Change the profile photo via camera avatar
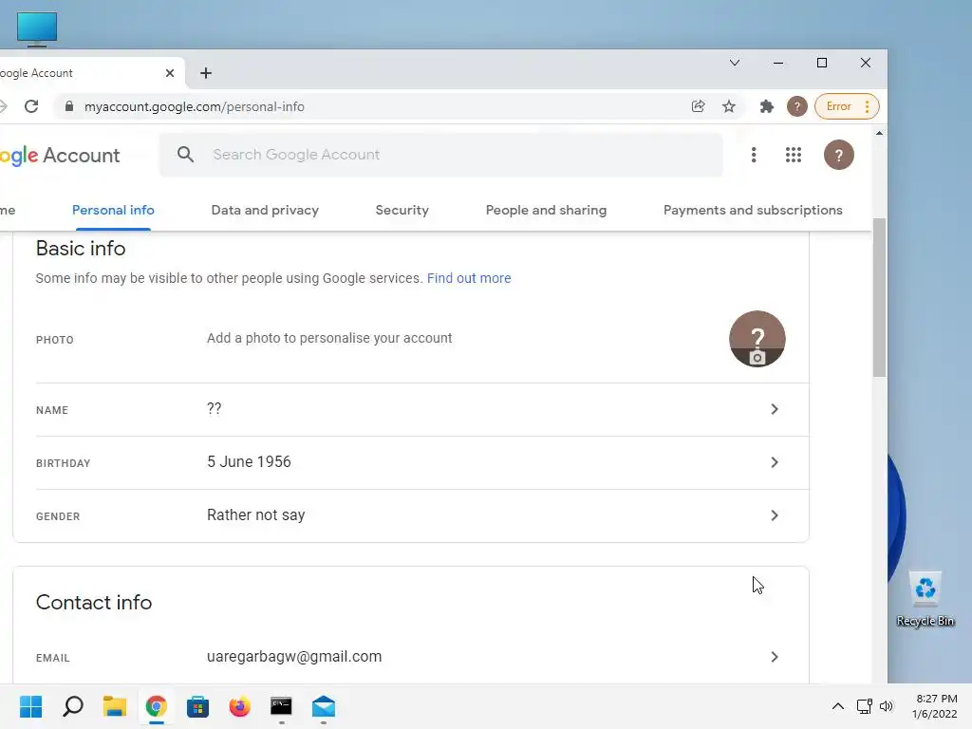The width and height of the screenshot is (972, 729). [757, 339]
